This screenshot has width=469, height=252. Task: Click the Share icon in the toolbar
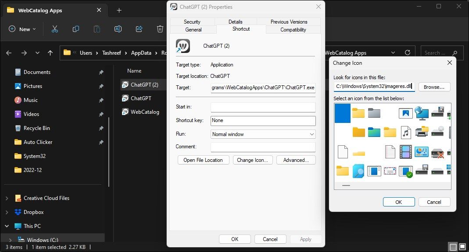pos(139,29)
